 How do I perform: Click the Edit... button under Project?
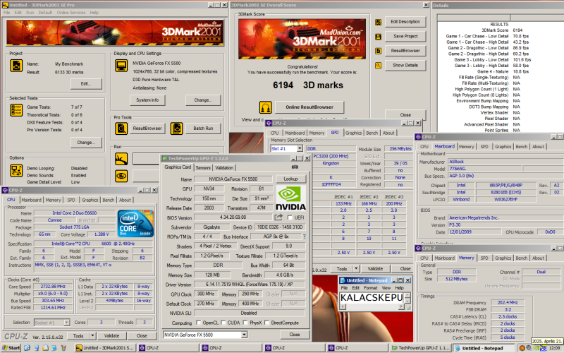(x=86, y=83)
